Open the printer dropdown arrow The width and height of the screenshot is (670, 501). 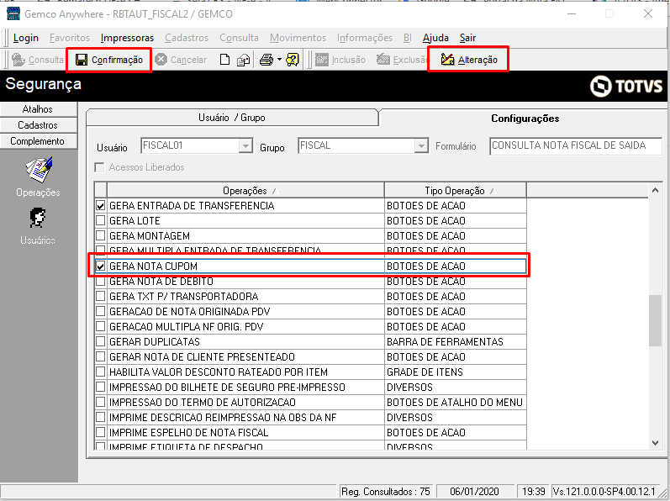click(279, 60)
